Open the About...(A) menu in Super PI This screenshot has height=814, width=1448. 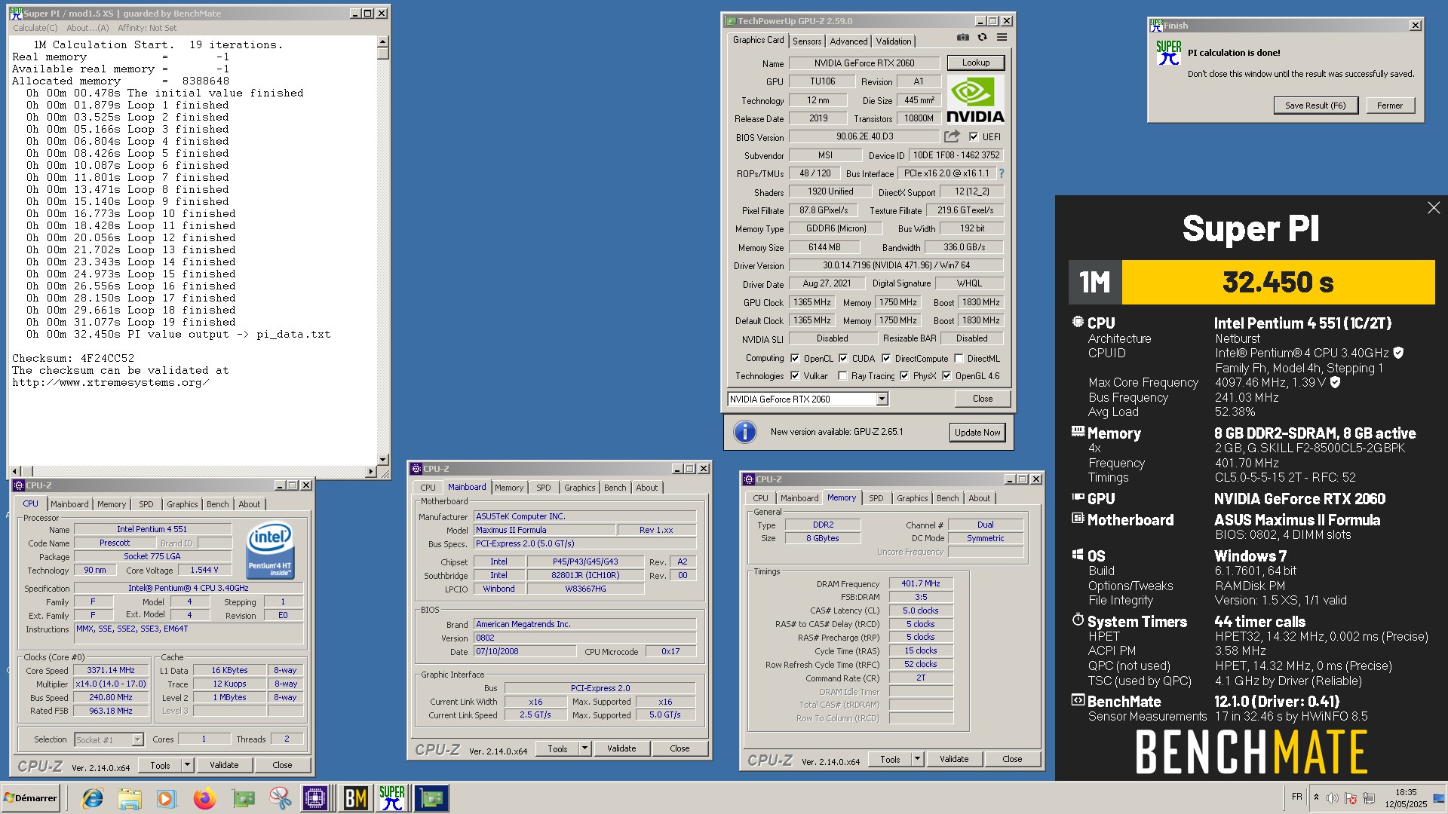(87, 28)
